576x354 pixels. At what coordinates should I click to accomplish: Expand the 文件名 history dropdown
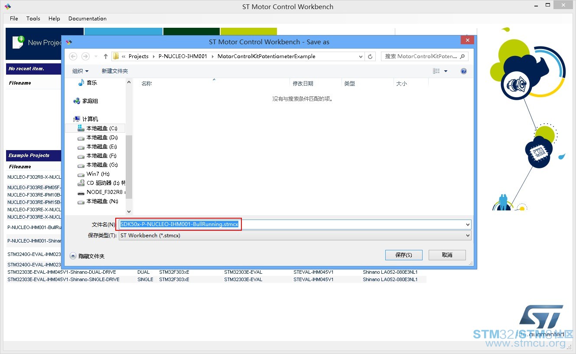point(468,225)
